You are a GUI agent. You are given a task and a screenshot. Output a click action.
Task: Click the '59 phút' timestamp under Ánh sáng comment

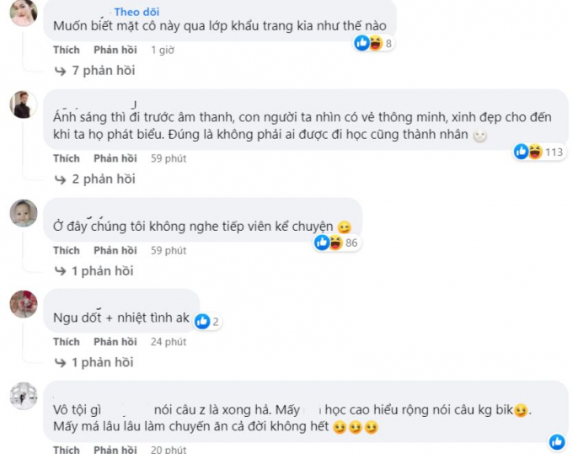[x=169, y=158]
